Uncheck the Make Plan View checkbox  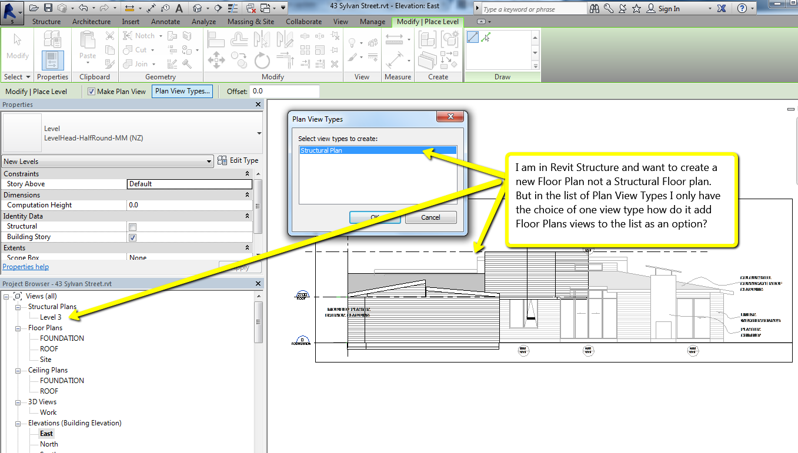coord(92,91)
